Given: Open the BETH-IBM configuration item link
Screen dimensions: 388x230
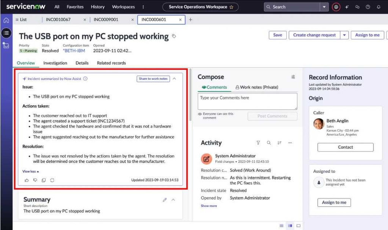Looking at the screenshot, I should pyautogui.click(x=74, y=51).
